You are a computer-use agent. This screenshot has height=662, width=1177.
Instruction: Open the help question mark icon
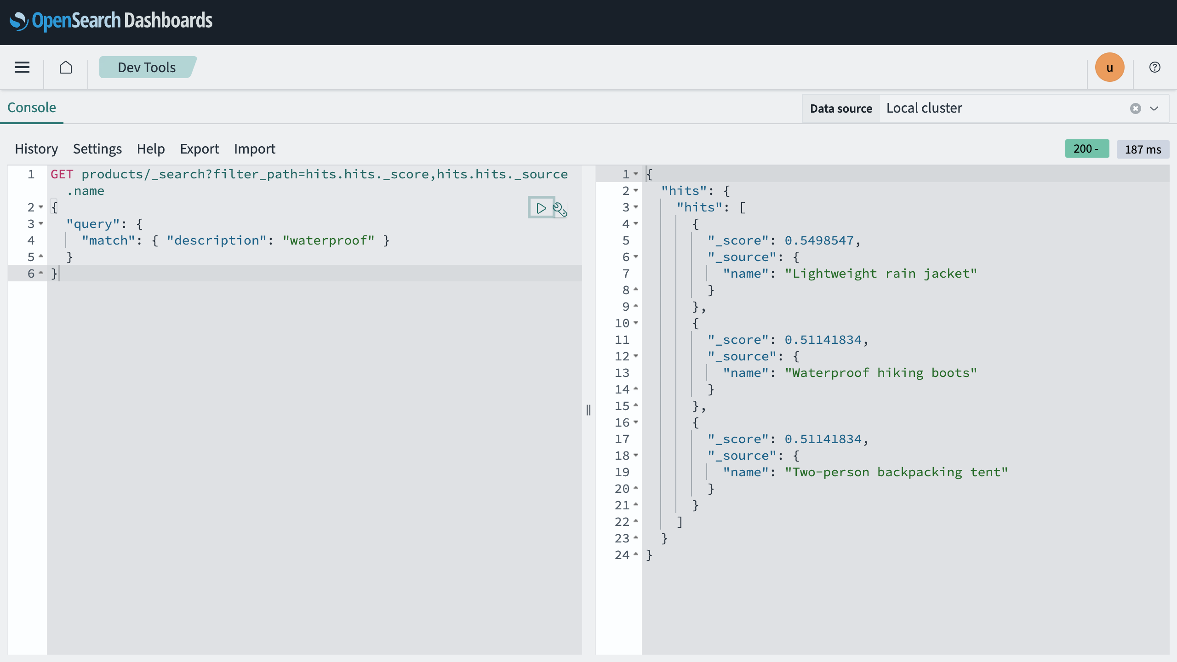1154,67
